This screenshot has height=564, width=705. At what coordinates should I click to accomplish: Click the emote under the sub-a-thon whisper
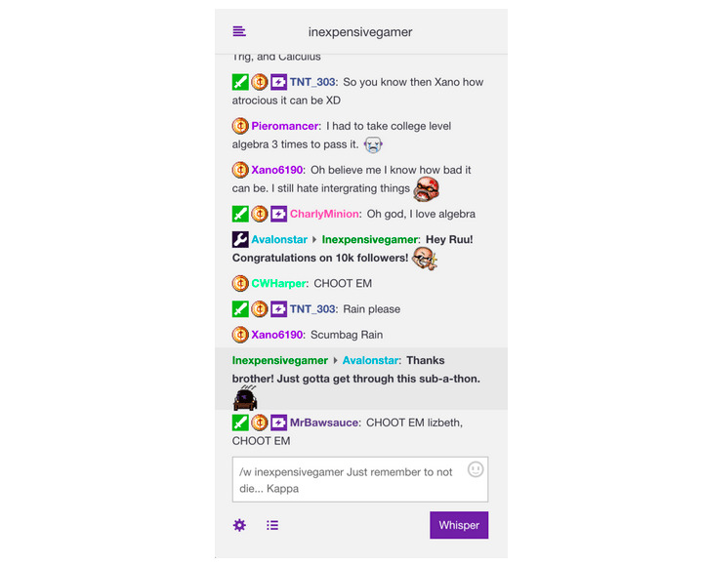(x=245, y=398)
